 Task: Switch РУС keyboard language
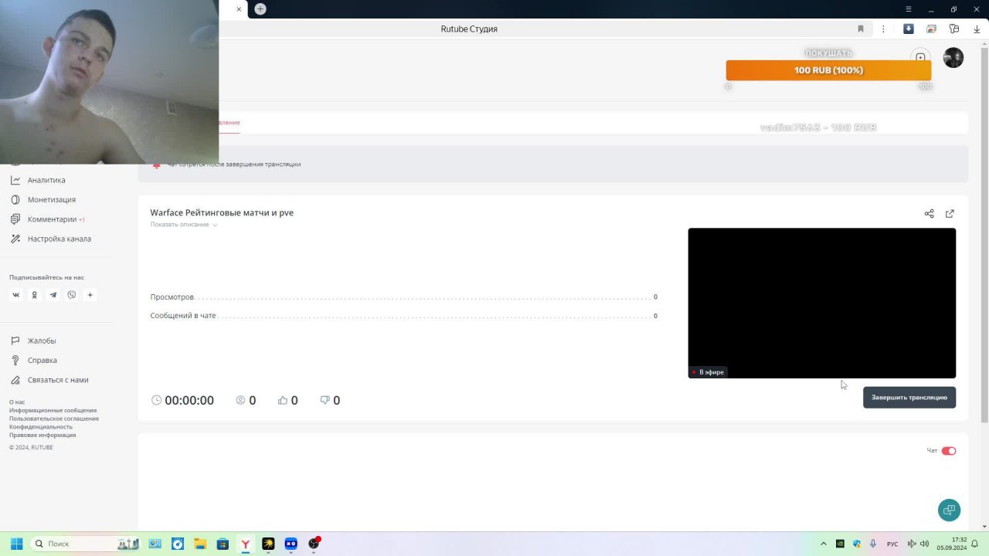click(x=892, y=544)
